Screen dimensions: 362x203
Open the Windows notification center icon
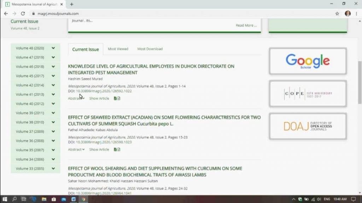click(x=353, y=199)
